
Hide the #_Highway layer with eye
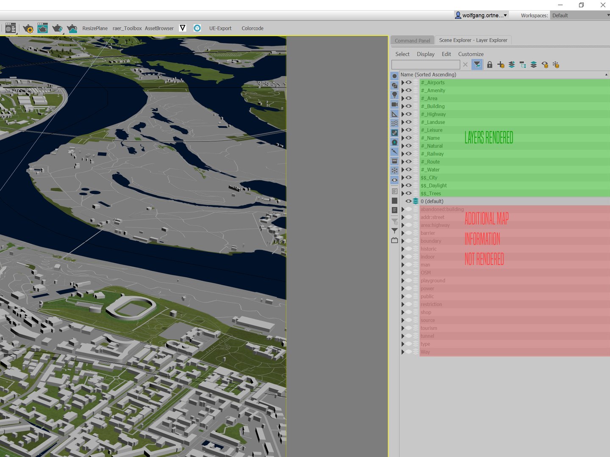coord(409,114)
